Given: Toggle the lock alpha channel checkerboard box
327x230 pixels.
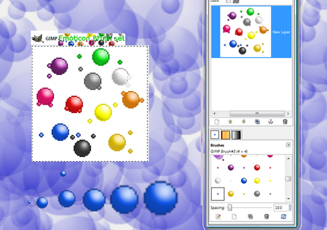Looking at the screenshot, I should click(236, 1).
